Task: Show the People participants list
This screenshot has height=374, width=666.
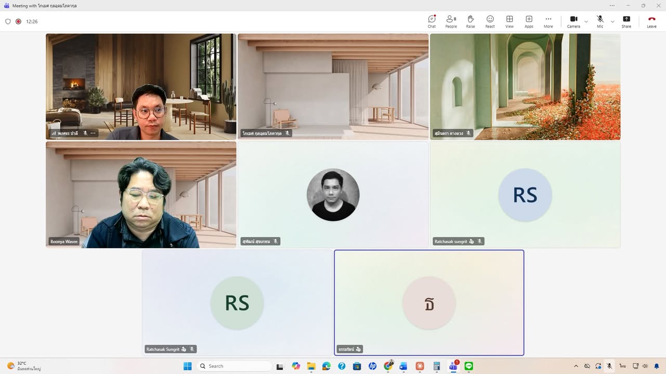Action: [x=451, y=21]
